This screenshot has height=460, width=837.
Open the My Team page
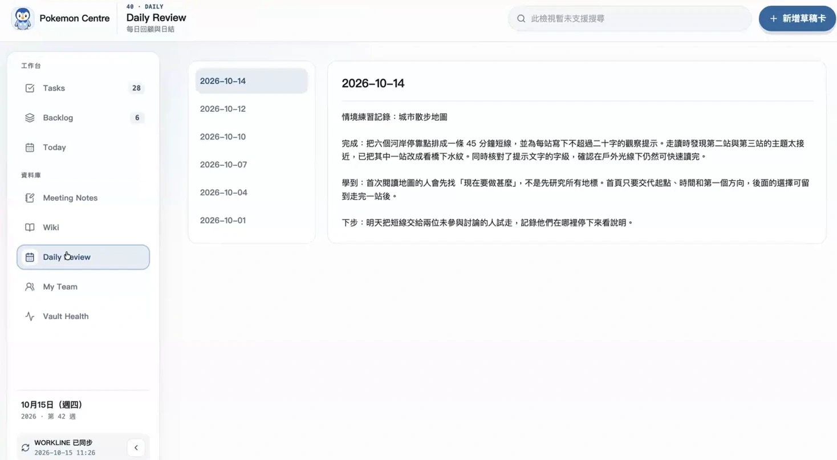(83, 287)
